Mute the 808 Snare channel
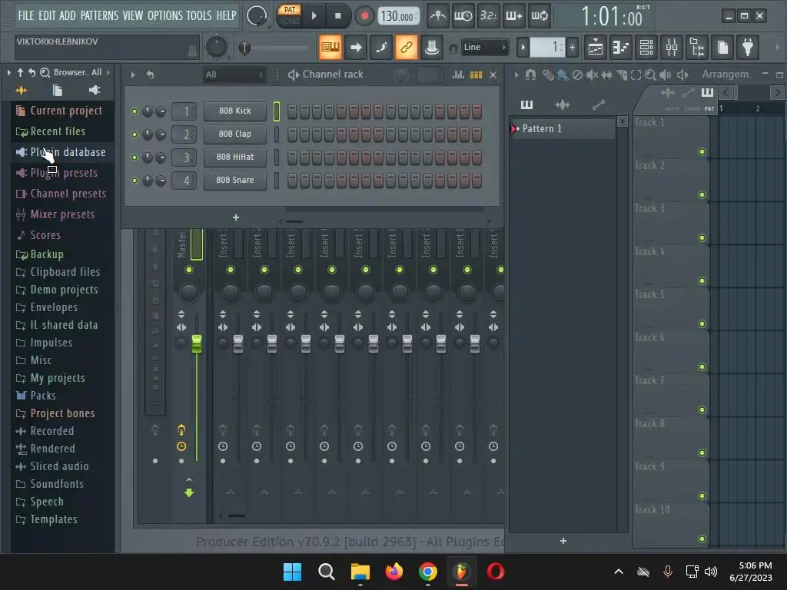787x590 pixels. [134, 181]
